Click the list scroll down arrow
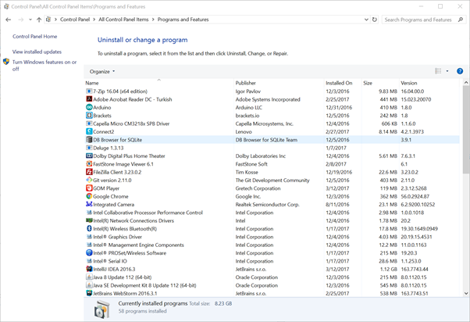The height and width of the screenshot is (322, 470). (x=466, y=293)
